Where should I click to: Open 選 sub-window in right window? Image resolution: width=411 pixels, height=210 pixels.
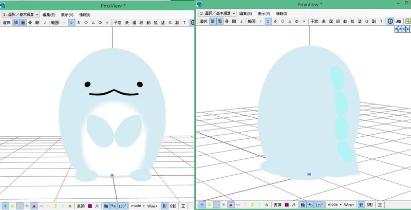(x=331, y=22)
